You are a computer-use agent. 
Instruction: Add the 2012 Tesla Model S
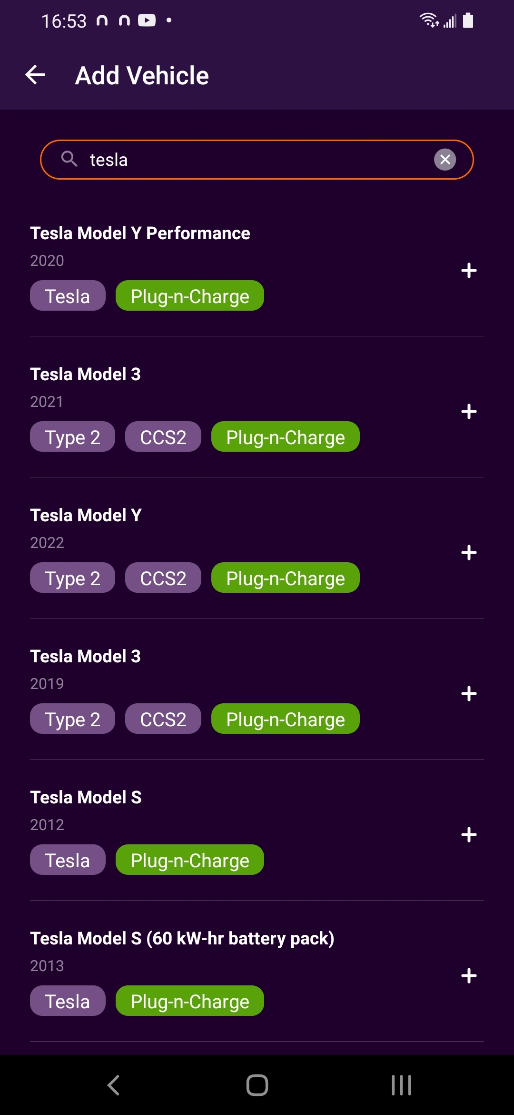tap(469, 835)
